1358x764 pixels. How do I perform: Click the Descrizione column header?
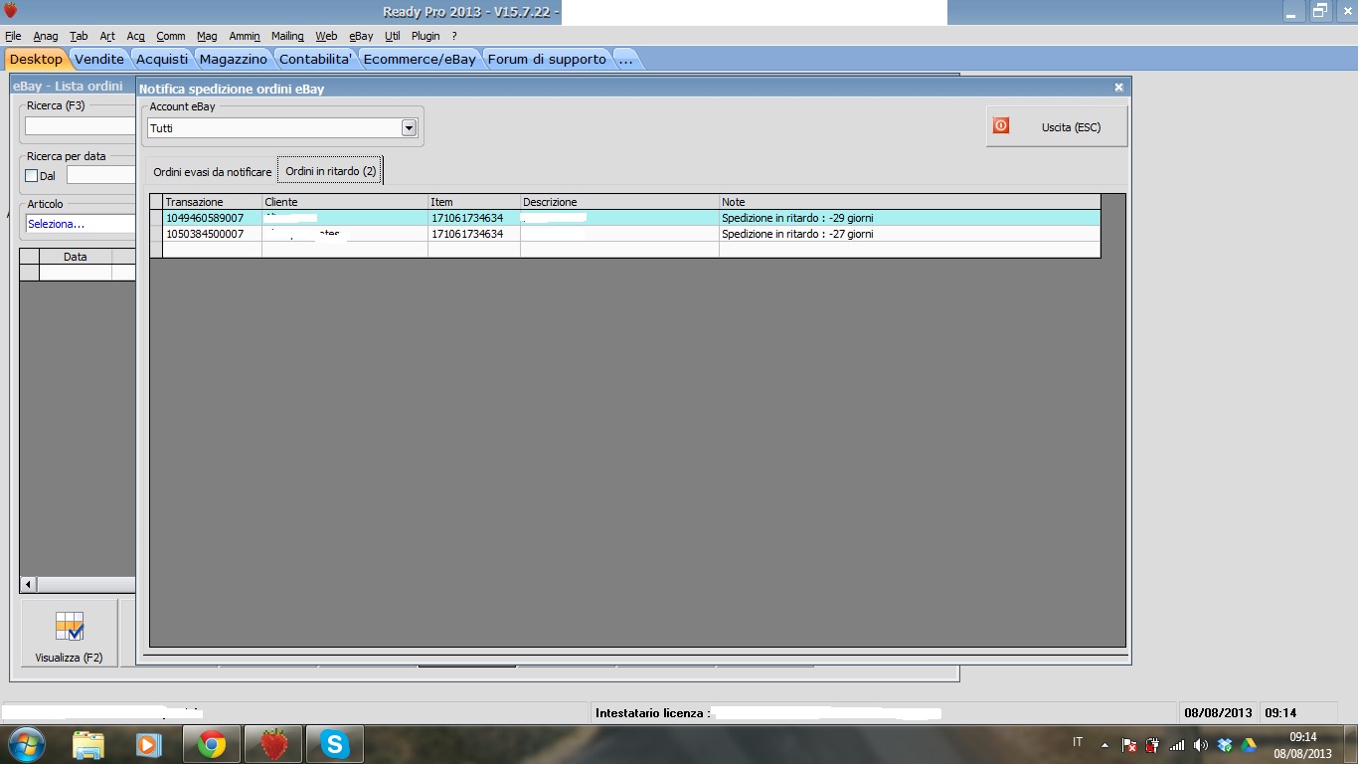(619, 202)
